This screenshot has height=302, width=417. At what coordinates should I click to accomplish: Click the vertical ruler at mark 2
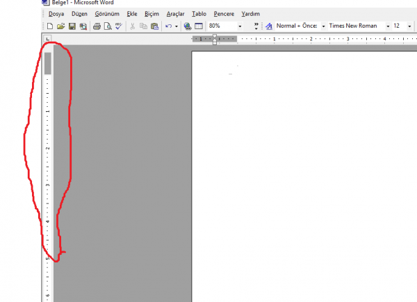coord(47,148)
